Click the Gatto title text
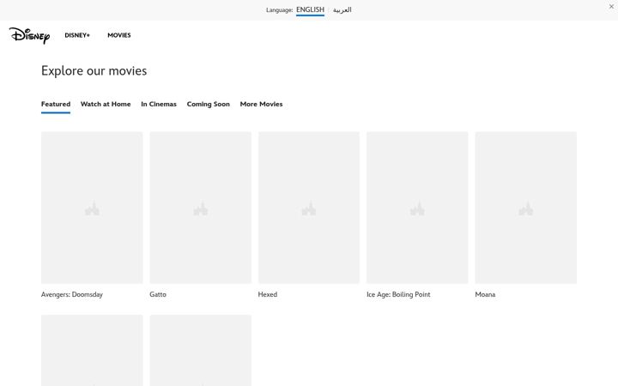Viewport: 618px width, 386px height. coord(158,294)
